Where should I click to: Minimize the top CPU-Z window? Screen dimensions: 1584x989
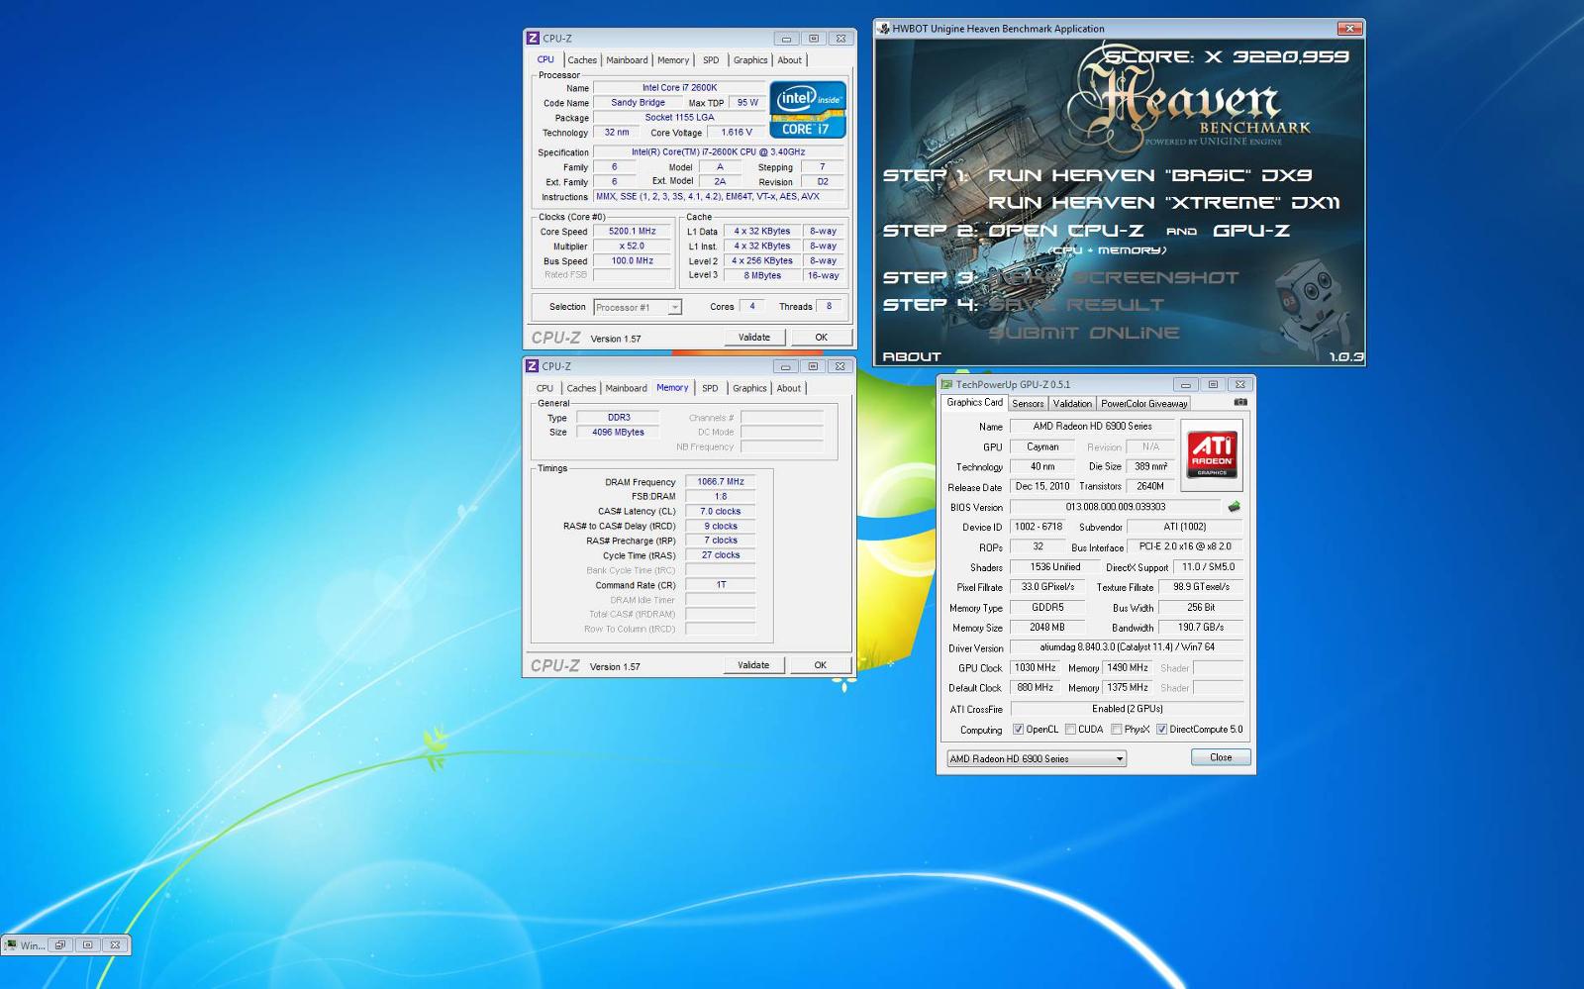click(x=786, y=39)
